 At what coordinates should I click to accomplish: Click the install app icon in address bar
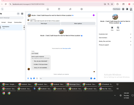[105, 4]
